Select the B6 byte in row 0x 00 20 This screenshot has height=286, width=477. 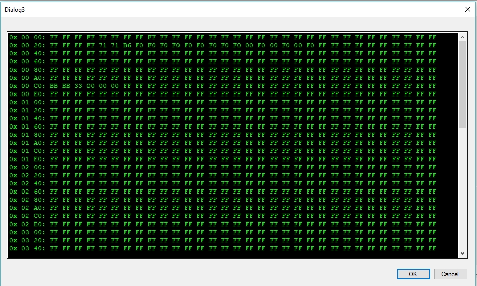click(127, 45)
